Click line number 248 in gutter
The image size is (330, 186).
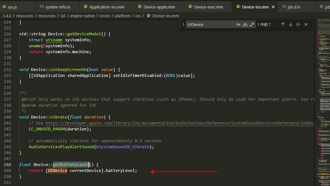8,164
